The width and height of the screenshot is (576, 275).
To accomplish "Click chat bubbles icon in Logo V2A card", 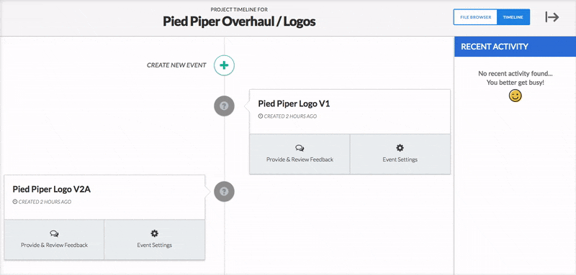I will pos(55,233).
